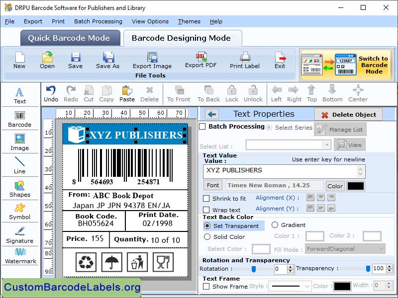
Task: Check the Wrap text option
Action: 207,210
